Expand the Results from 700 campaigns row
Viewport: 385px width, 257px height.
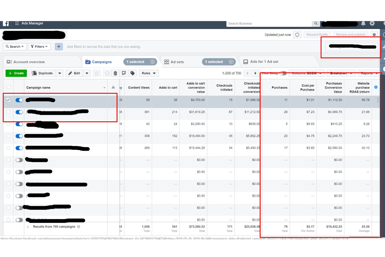pos(28,227)
